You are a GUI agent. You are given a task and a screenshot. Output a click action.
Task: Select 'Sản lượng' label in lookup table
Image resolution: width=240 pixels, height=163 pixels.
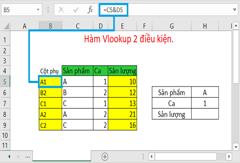(171, 114)
